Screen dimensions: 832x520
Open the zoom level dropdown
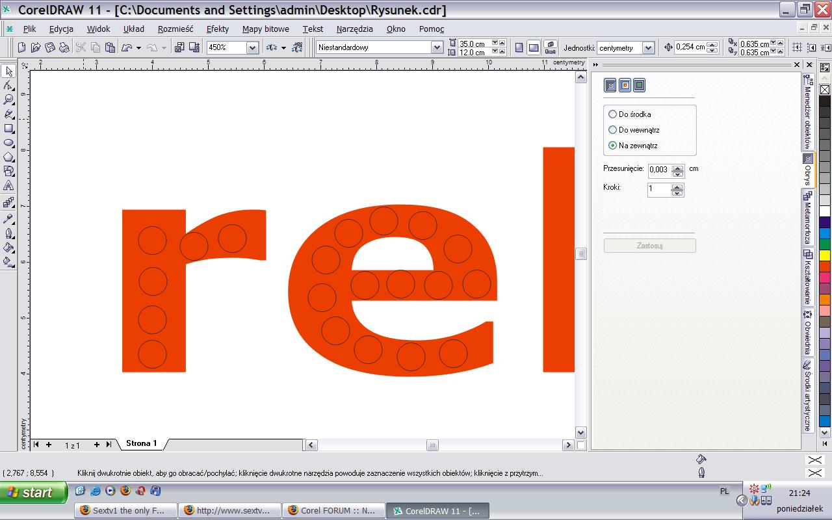(x=252, y=47)
